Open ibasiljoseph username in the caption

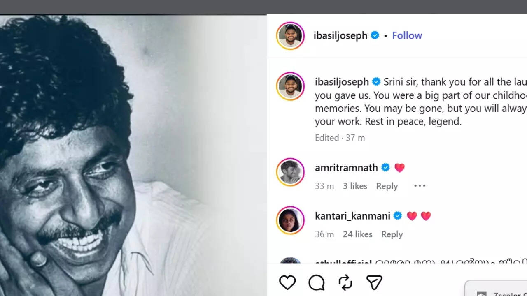342,82
